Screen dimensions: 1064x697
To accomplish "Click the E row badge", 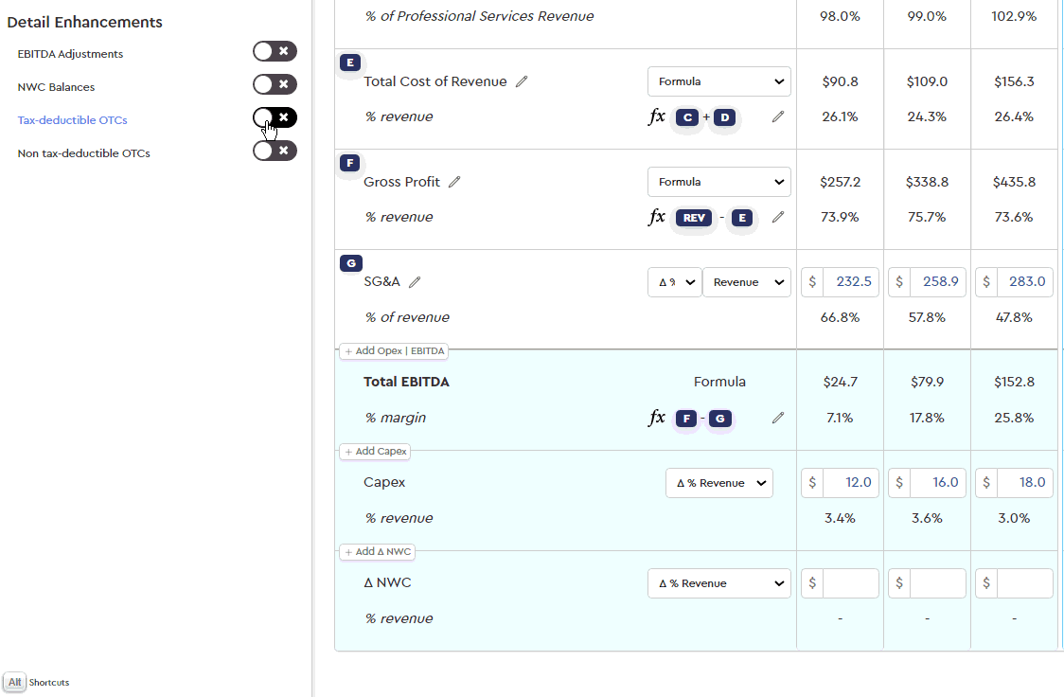I will 350,63.
